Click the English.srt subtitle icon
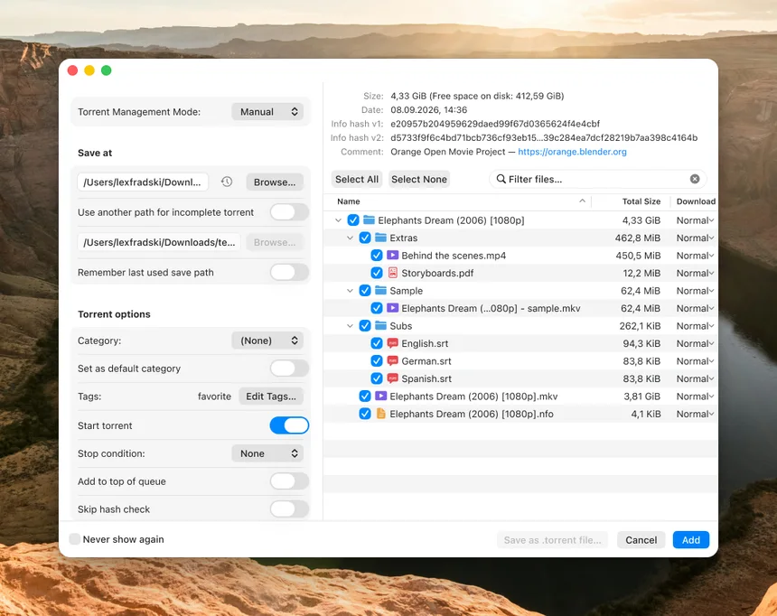Screen dimensions: 777x616 [392, 343]
